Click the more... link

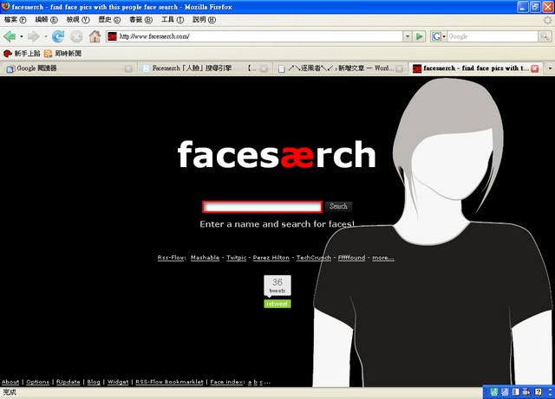pyautogui.click(x=383, y=258)
